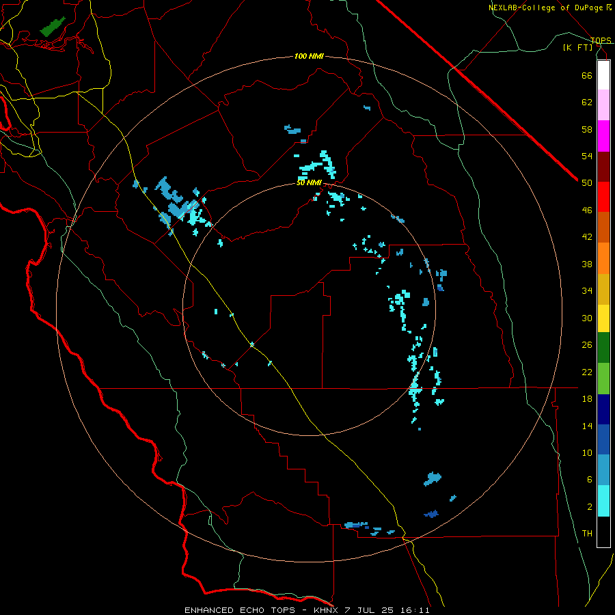
Task: Select the black TH threshold legend band
Action: coord(603,532)
